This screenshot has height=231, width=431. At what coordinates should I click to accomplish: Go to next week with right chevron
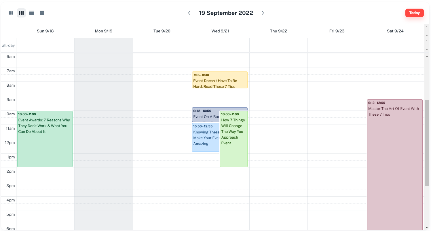(x=263, y=13)
